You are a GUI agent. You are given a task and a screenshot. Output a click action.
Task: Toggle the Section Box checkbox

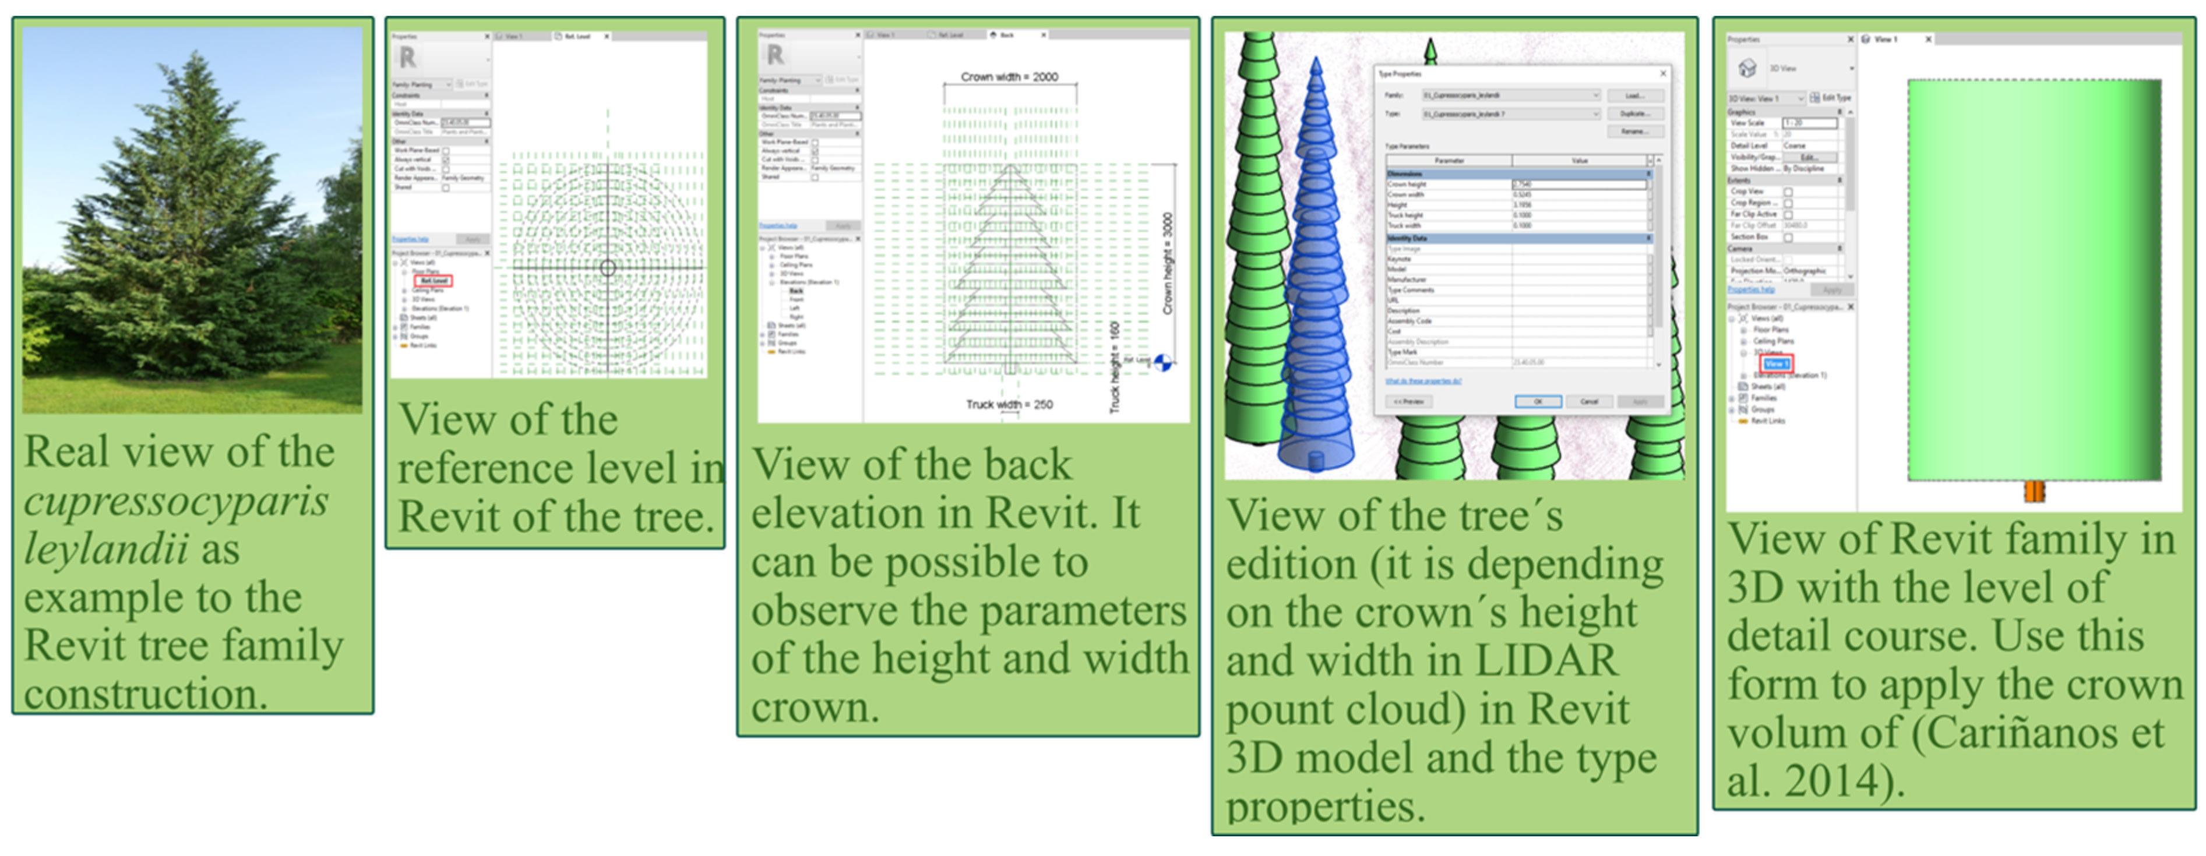pyautogui.click(x=1788, y=237)
